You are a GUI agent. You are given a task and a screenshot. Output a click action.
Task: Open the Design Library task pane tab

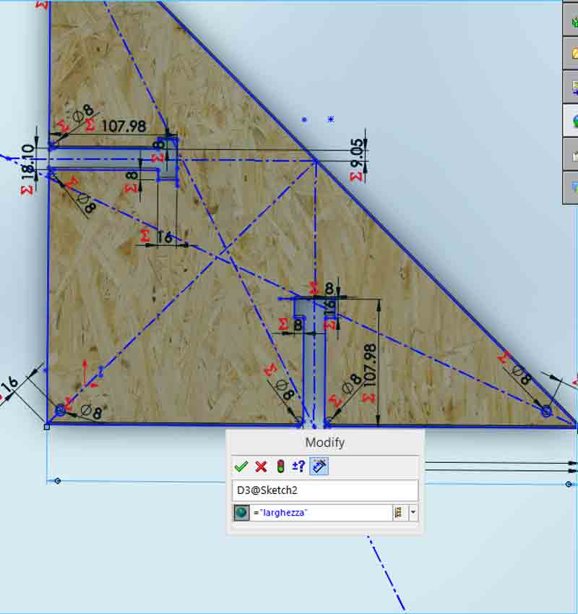(571, 20)
